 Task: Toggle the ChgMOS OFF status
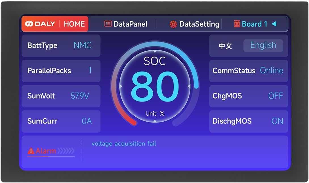coord(276,96)
